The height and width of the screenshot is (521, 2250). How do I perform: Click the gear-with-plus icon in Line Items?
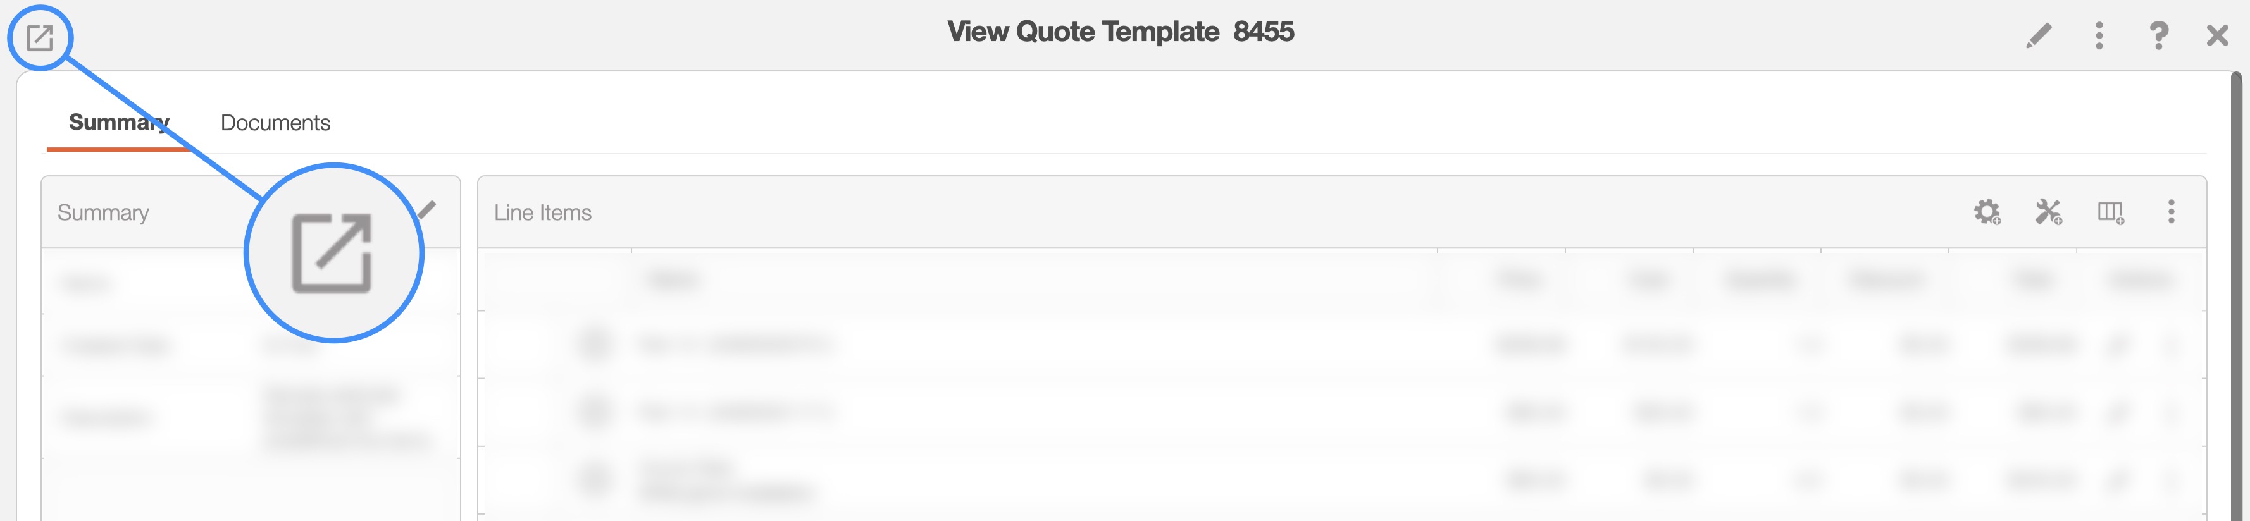(x=1987, y=212)
